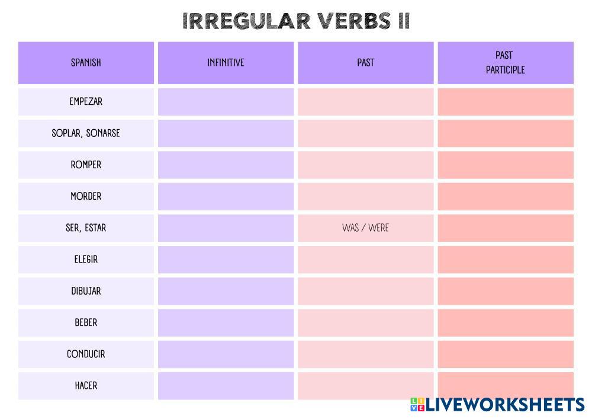Click the infinitive field for DIBUJAR
This screenshot has height=419, width=592.
tap(226, 291)
